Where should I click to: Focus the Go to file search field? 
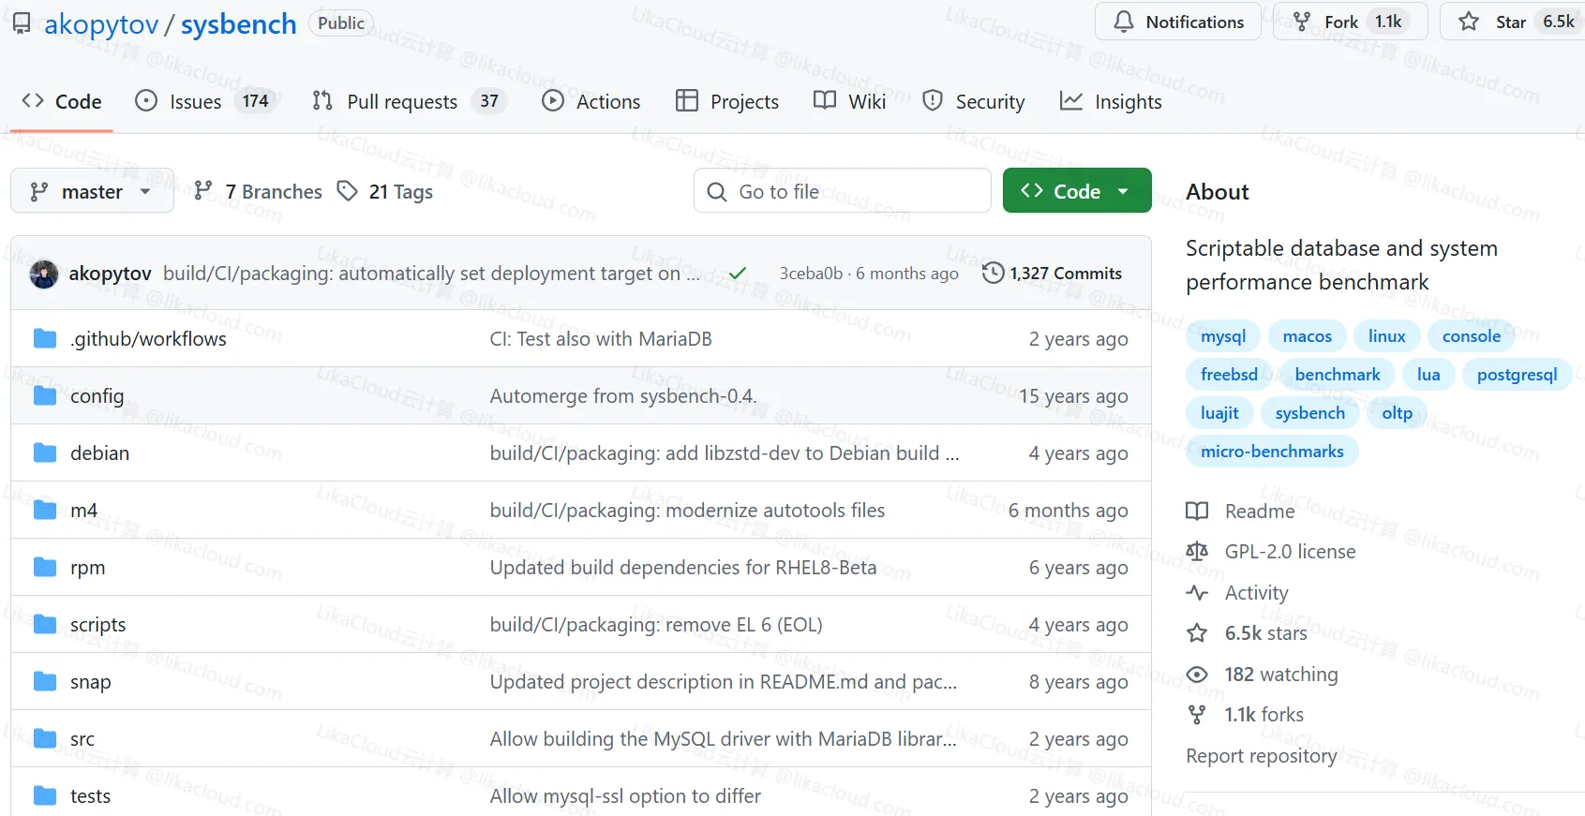pyautogui.click(x=844, y=191)
